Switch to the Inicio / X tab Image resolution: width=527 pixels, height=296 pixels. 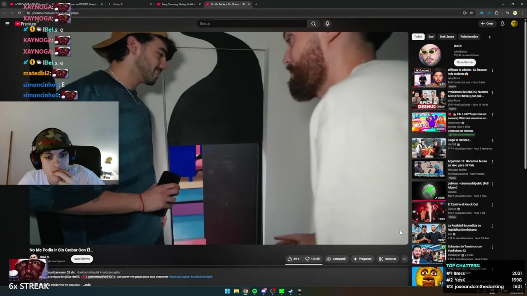point(130,4)
